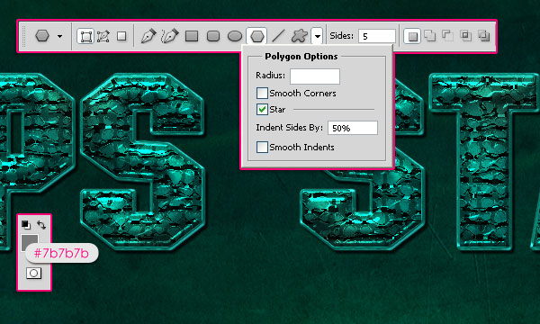Viewport: 540px width, 324px height.
Task: Choose Create New Shape Layer option
Action: 412,36
